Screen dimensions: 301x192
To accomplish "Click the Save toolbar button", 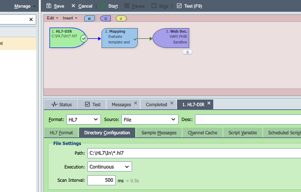I will [55, 6].
